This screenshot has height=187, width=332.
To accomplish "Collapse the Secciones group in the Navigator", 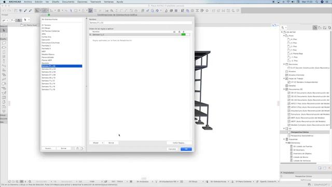I will tap(284, 64).
